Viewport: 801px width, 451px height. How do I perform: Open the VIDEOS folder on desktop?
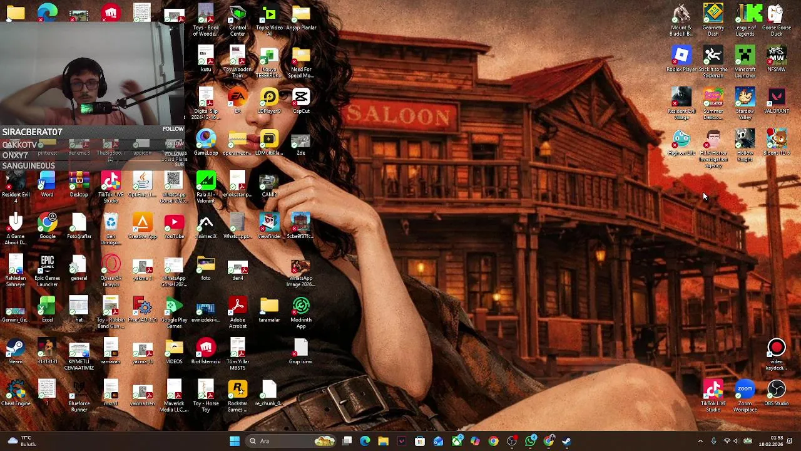click(x=174, y=351)
